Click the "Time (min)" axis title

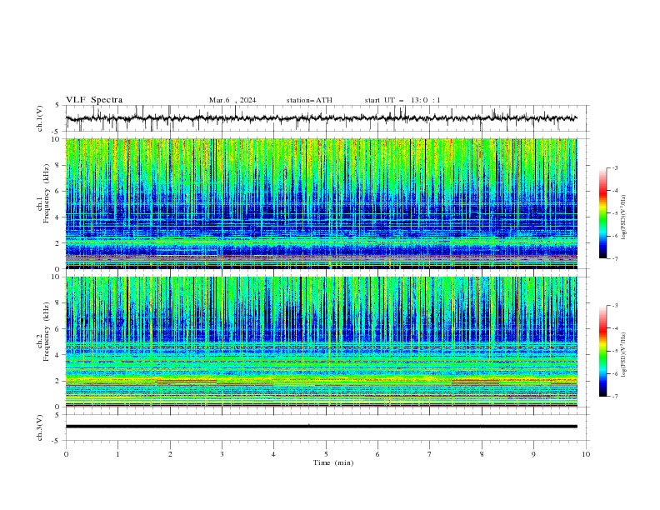pyautogui.click(x=333, y=462)
